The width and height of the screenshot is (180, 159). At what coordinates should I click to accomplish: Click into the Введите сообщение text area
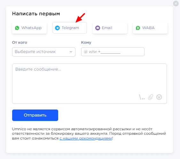(x=90, y=84)
